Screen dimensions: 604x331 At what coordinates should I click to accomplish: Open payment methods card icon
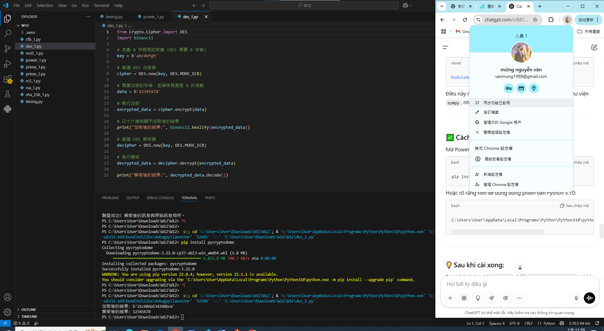(521, 88)
